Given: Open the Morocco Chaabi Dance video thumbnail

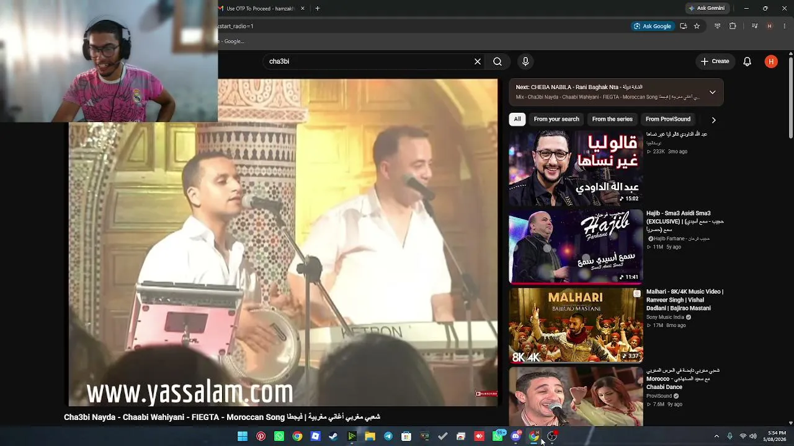Looking at the screenshot, I should tap(576, 396).
